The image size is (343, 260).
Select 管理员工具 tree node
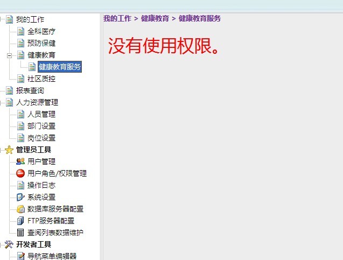33,150
